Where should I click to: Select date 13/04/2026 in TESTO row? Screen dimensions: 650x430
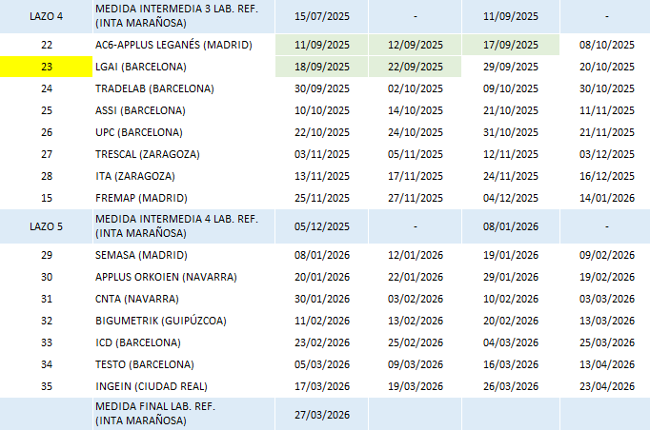point(606,365)
